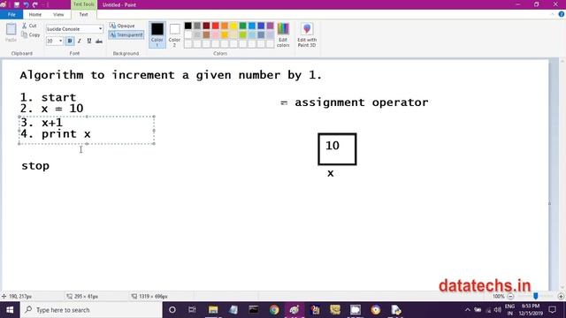
Task: Open Google Chrome from the taskbar
Action: pyautogui.click(x=274, y=310)
